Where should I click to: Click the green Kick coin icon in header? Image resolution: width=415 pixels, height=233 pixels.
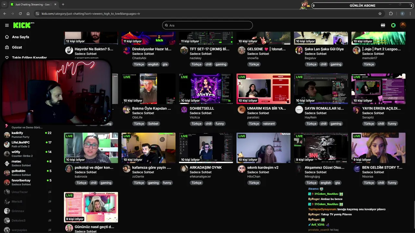[x=393, y=25]
